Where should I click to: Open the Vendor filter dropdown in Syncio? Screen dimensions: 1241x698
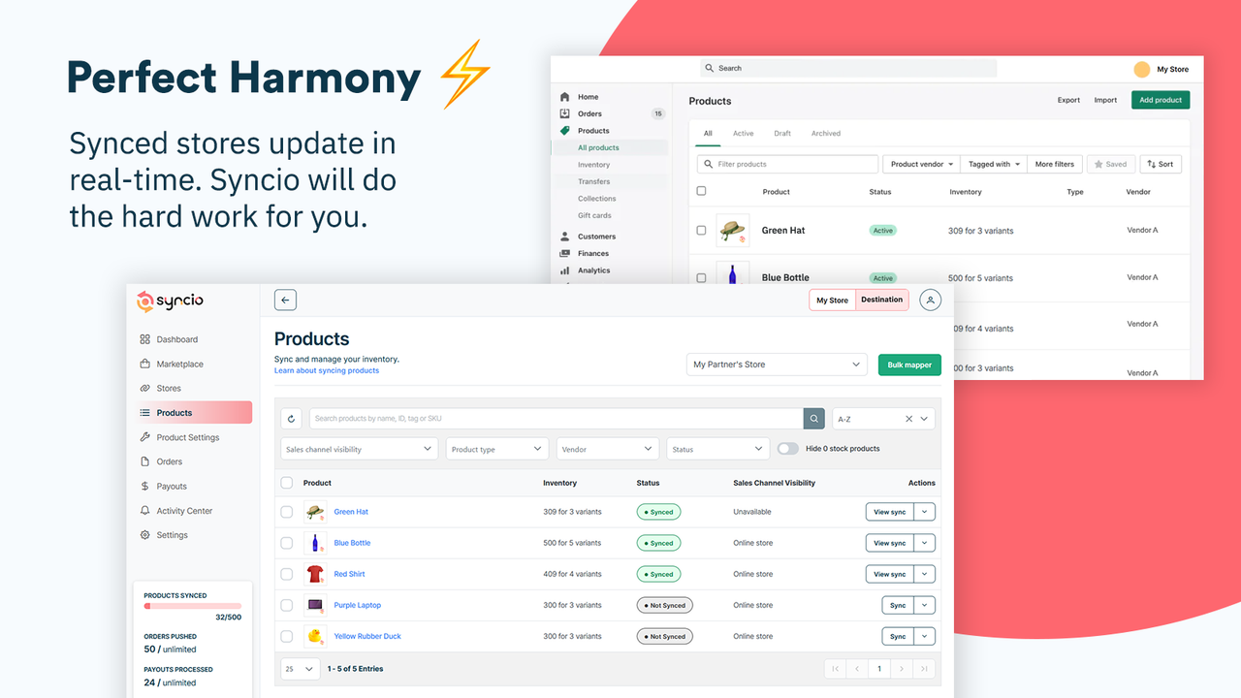[x=608, y=449]
